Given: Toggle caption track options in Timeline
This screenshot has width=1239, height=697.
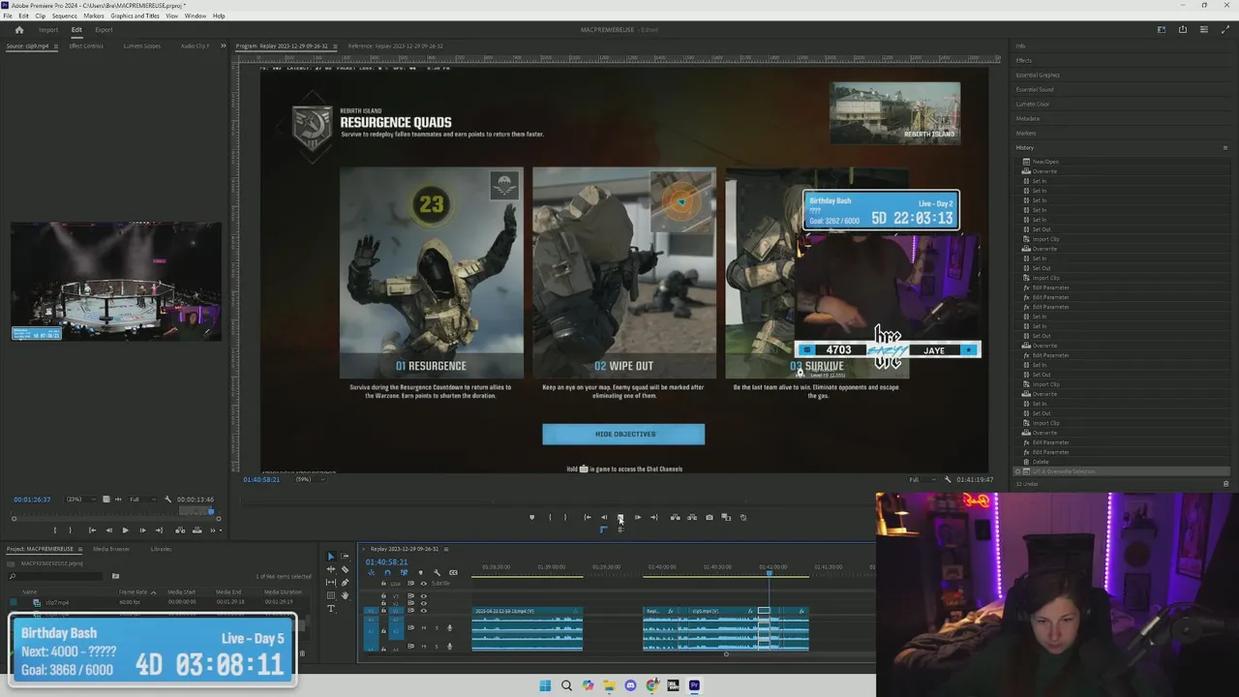Looking at the screenshot, I should pos(453,573).
